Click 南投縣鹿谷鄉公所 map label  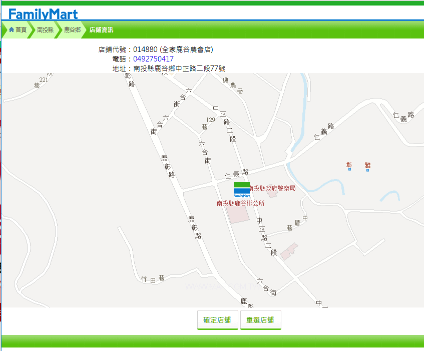pos(240,203)
